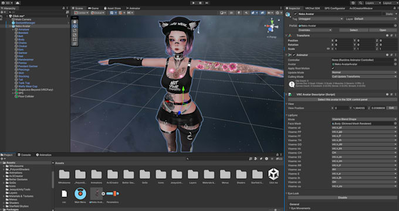
Task: Open the Shaders folder in asset grid
Action: click(x=241, y=175)
